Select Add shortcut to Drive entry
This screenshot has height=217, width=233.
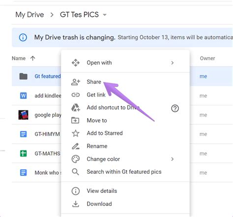click(x=125, y=108)
